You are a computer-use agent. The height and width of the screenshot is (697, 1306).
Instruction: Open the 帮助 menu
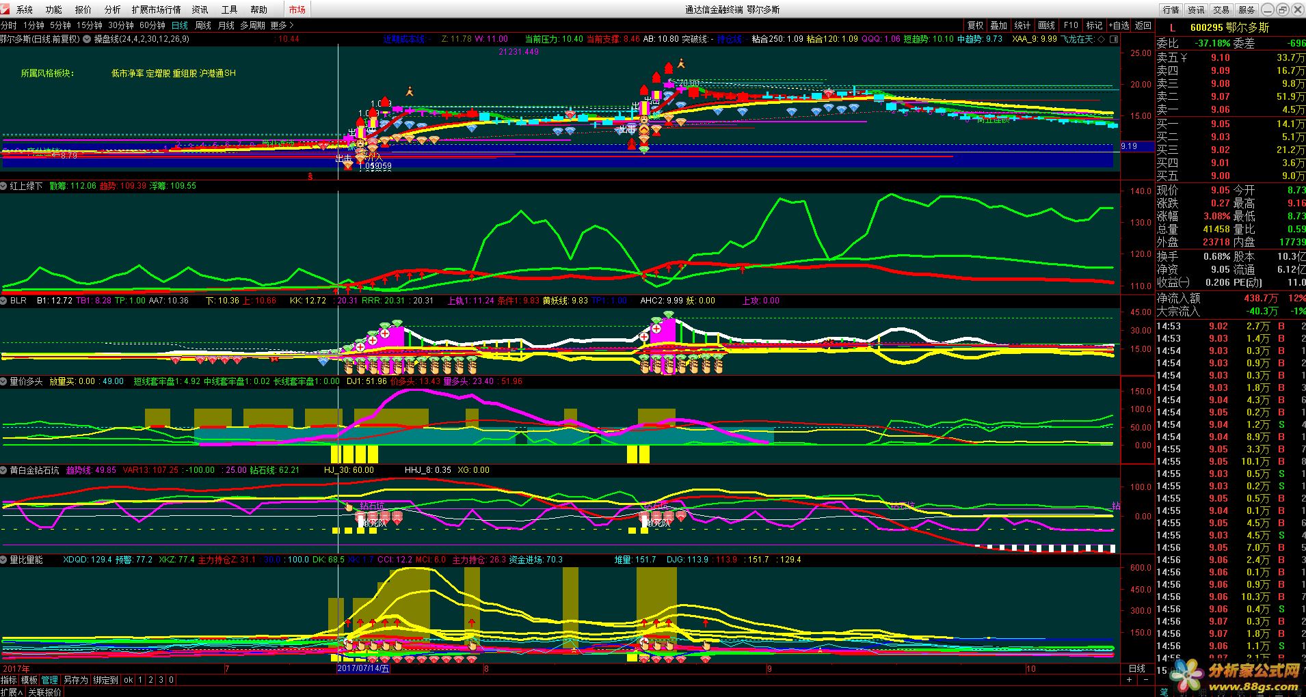pos(258,10)
